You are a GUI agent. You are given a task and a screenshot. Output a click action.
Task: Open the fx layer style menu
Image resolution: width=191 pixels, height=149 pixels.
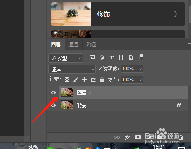click(127, 138)
